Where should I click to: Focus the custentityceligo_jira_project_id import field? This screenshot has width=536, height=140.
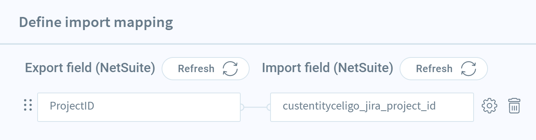[x=372, y=107]
